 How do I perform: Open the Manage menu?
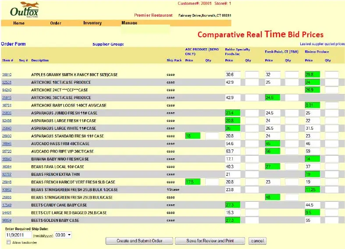(x=129, y=23)
